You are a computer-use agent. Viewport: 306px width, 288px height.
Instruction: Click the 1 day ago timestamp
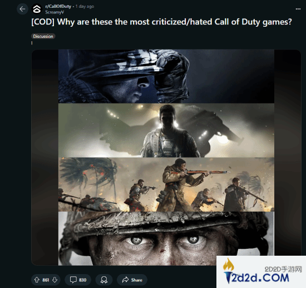coord(85,7)
